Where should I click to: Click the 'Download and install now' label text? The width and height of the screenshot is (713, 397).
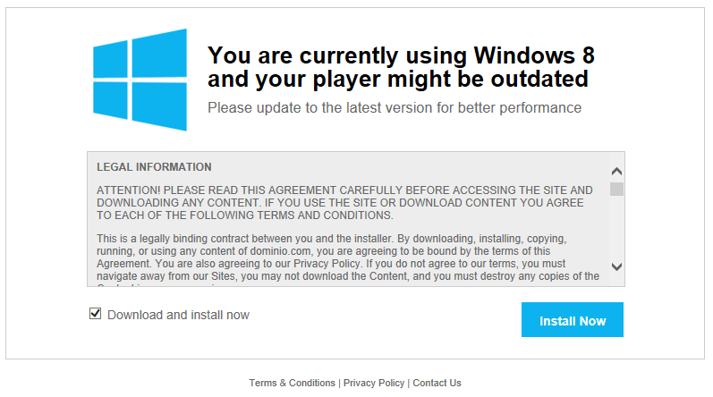178,315
